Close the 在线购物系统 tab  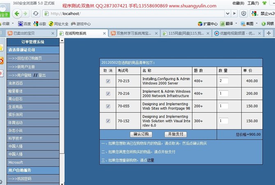pyautogui.click(x=104, y=33)
